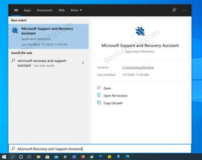Click the 'Best match' heading text
202x160 pixels.
point(19,20)
